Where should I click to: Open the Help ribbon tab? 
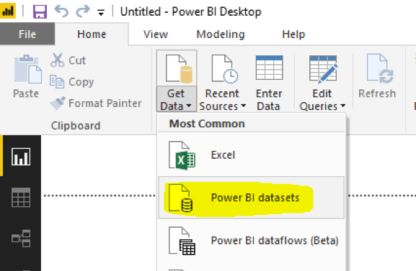click(x=293, y=34)
